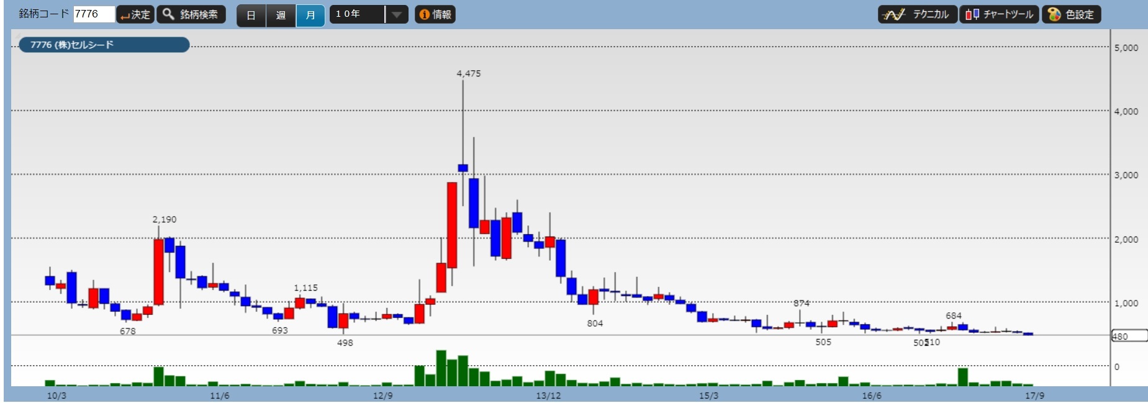Click the 4,000 price axis label
This screenshot has width=1148, height=403.
coord(1126,112)
